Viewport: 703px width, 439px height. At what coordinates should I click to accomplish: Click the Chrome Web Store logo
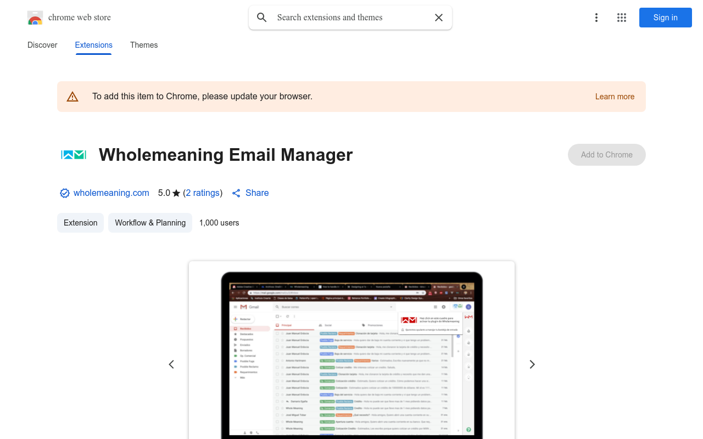pos(35,18)
